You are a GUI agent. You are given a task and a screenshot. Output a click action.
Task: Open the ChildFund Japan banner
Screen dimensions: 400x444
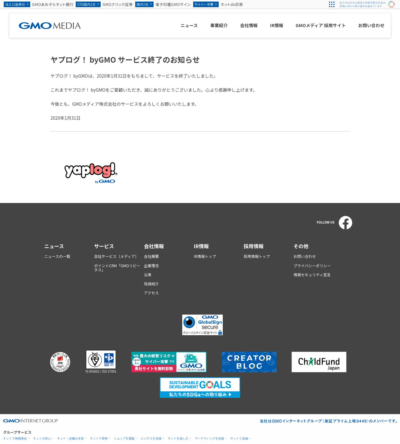[x=319, y=362]
